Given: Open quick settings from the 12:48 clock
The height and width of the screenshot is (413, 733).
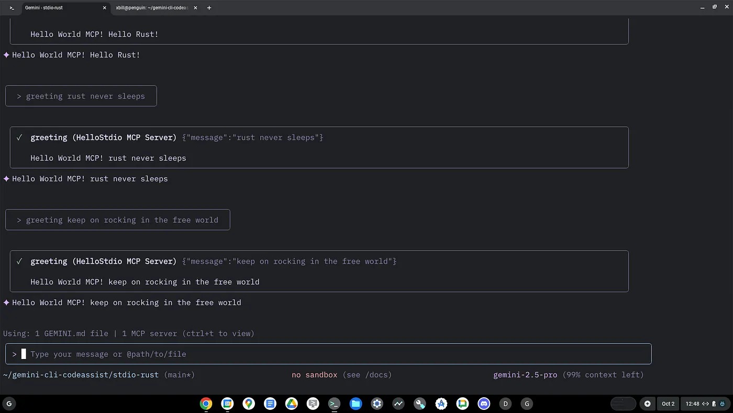Looking at the screenshot, I should coord(692,404).
